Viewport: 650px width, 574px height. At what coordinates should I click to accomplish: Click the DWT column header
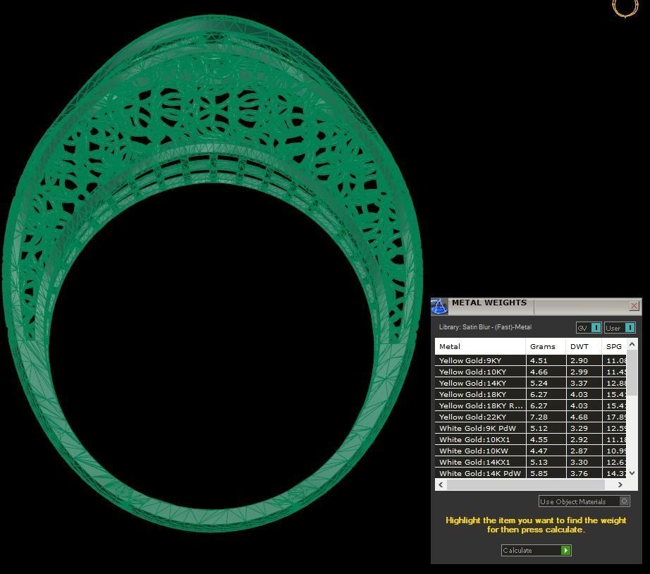point(584,346)
